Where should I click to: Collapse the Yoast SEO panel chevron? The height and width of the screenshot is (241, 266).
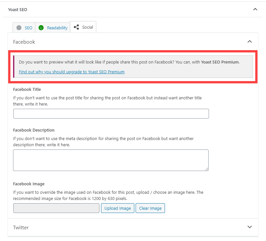click(x=255, y=9)
